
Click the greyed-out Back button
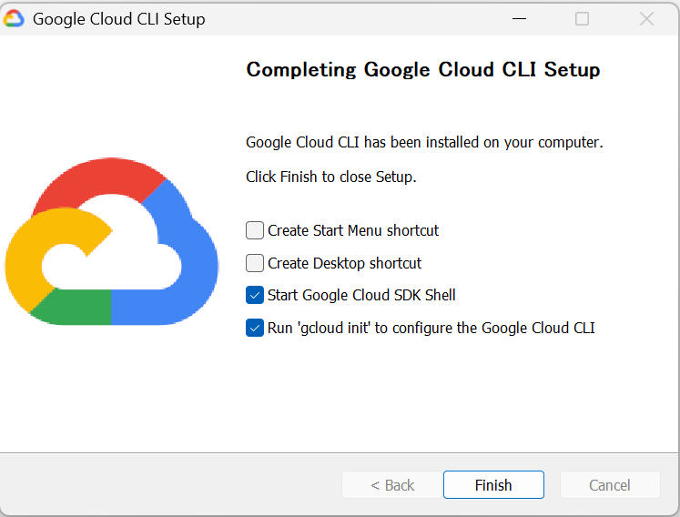pyautogui.click(x=392, y=485)
